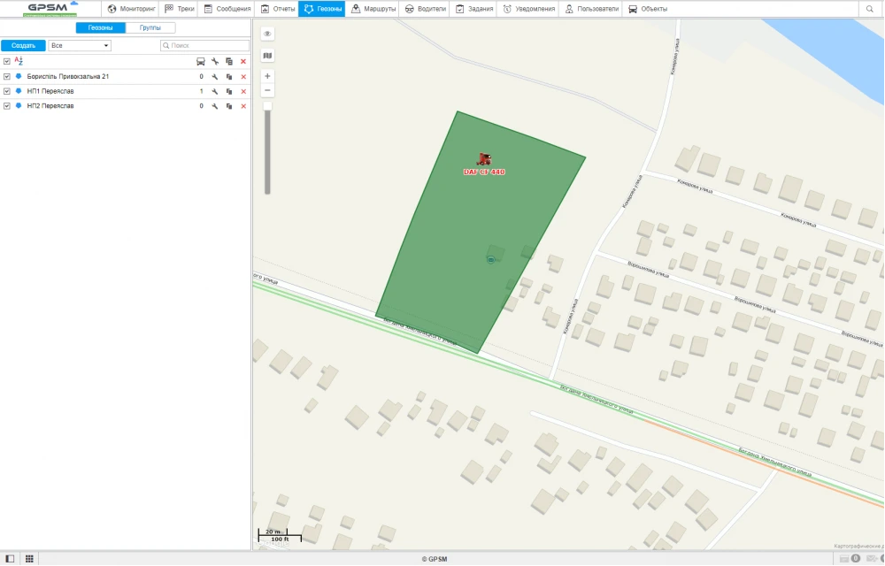Delete the НП2 Переяслав geofence
Image resolution: width=885 pixels, height=566 pixels.
(243, 106)
